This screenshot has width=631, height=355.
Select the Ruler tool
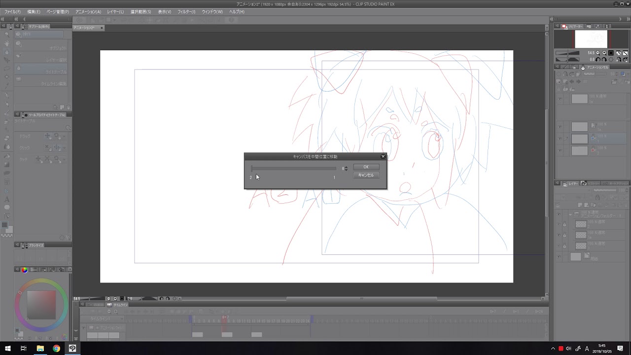(7, 190)
